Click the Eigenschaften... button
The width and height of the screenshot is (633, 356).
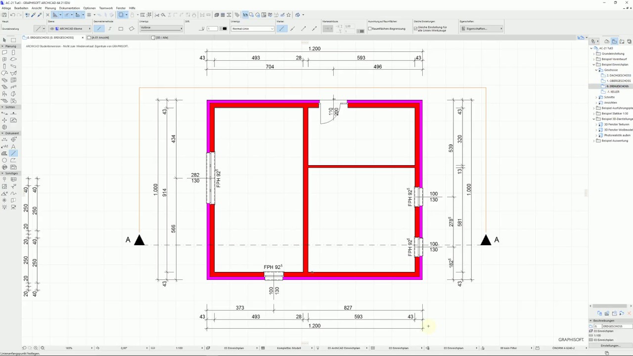481,29
